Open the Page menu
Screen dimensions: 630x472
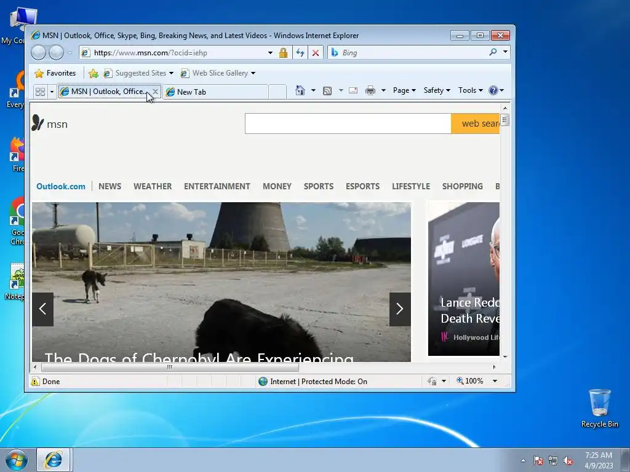tap(404, 90)
